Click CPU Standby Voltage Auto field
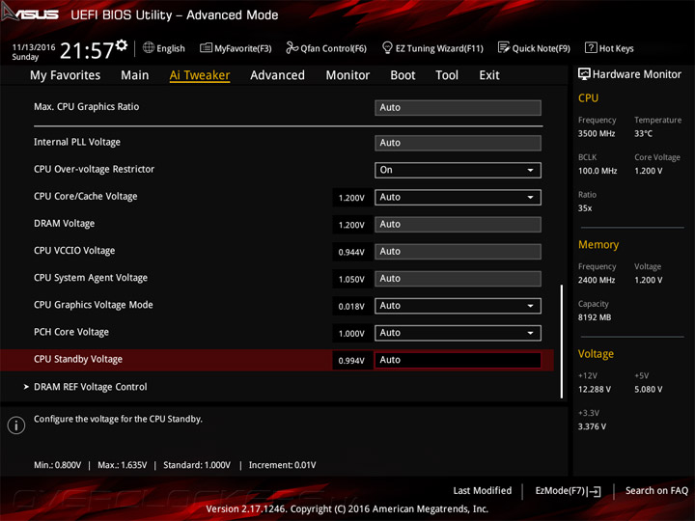The width and height of the screenshot is (695, 521). 458,360
